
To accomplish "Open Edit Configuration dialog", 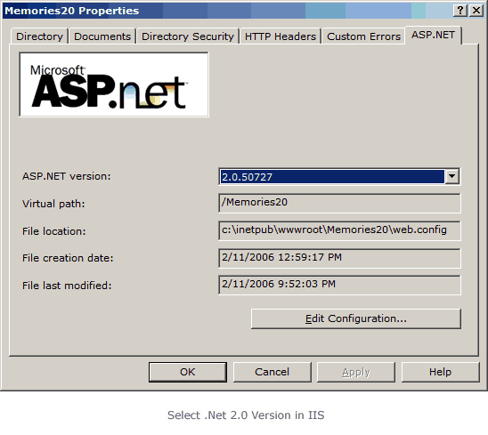I will tap(356, 318).
